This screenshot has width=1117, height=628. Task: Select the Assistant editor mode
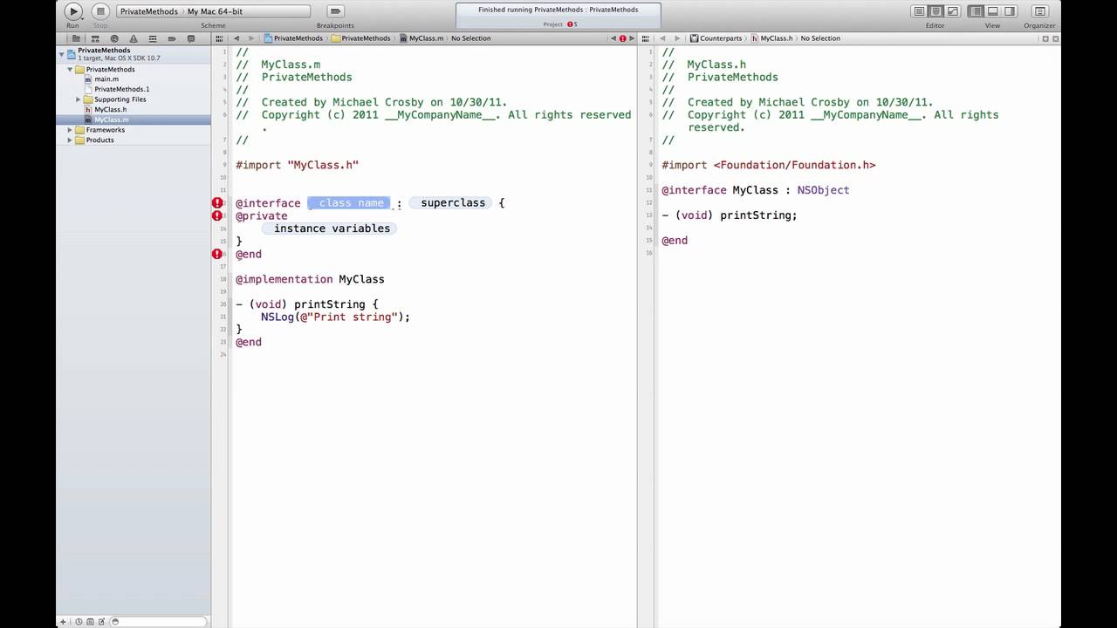point(935,11)
